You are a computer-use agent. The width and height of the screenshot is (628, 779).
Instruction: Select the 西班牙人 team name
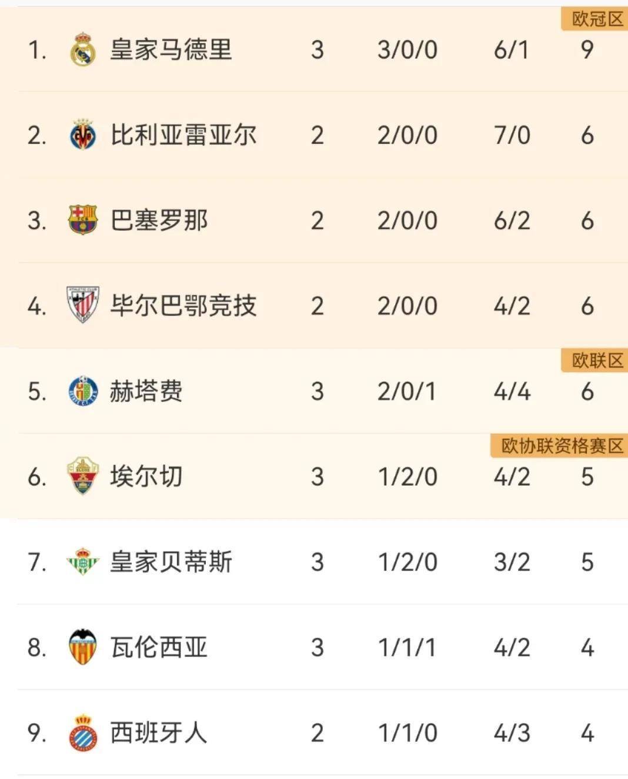159,732
